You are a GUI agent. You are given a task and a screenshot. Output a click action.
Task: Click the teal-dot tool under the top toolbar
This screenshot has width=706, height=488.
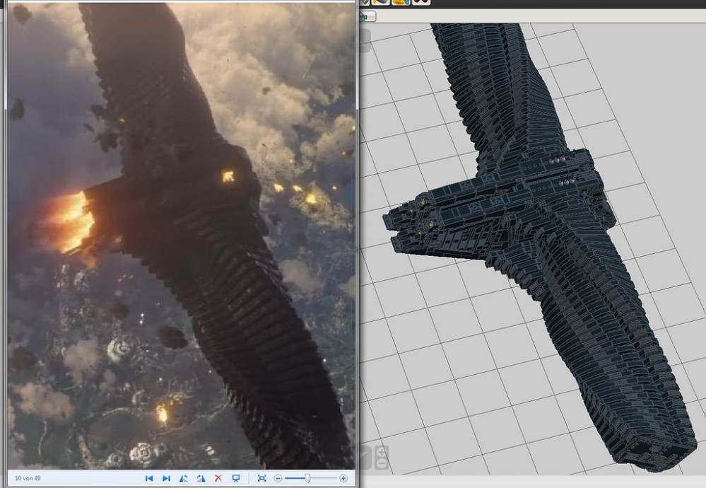click(367, 17)
